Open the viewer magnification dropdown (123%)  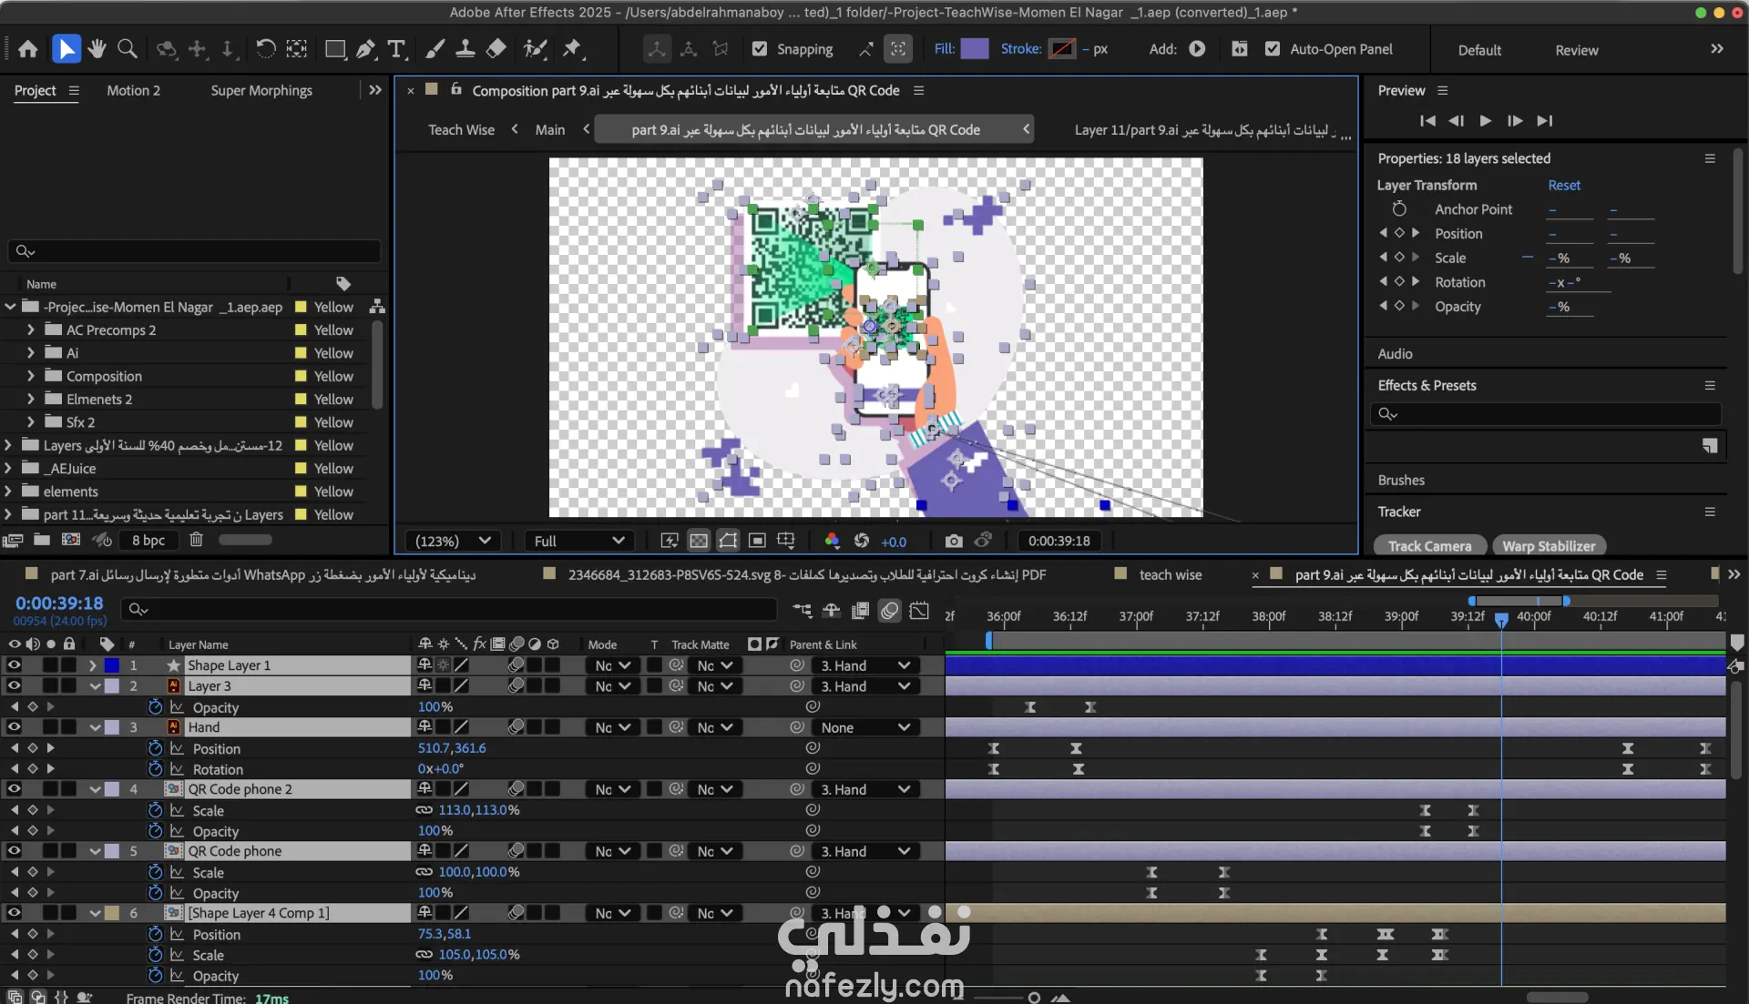coord(453,541)
